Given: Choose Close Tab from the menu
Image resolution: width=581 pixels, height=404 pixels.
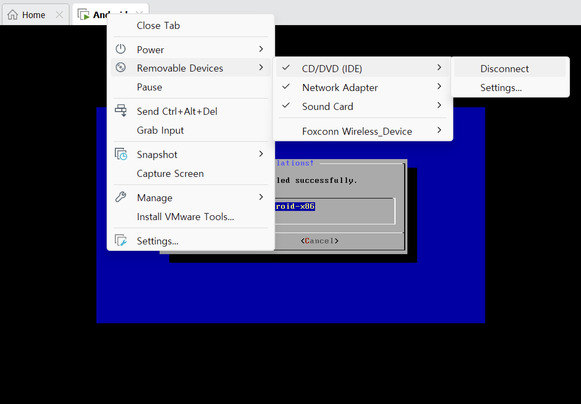Looking at the screenshot, I should tap(158, 25).
